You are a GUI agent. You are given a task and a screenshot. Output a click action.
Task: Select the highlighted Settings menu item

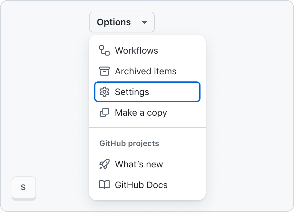(x=147, y=92)
